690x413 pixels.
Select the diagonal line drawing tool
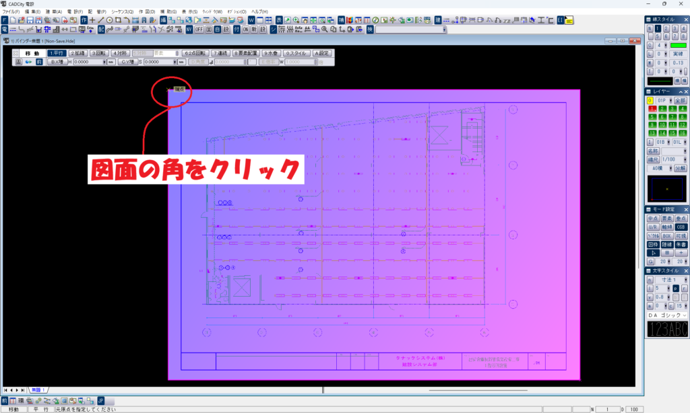(101, 20)
